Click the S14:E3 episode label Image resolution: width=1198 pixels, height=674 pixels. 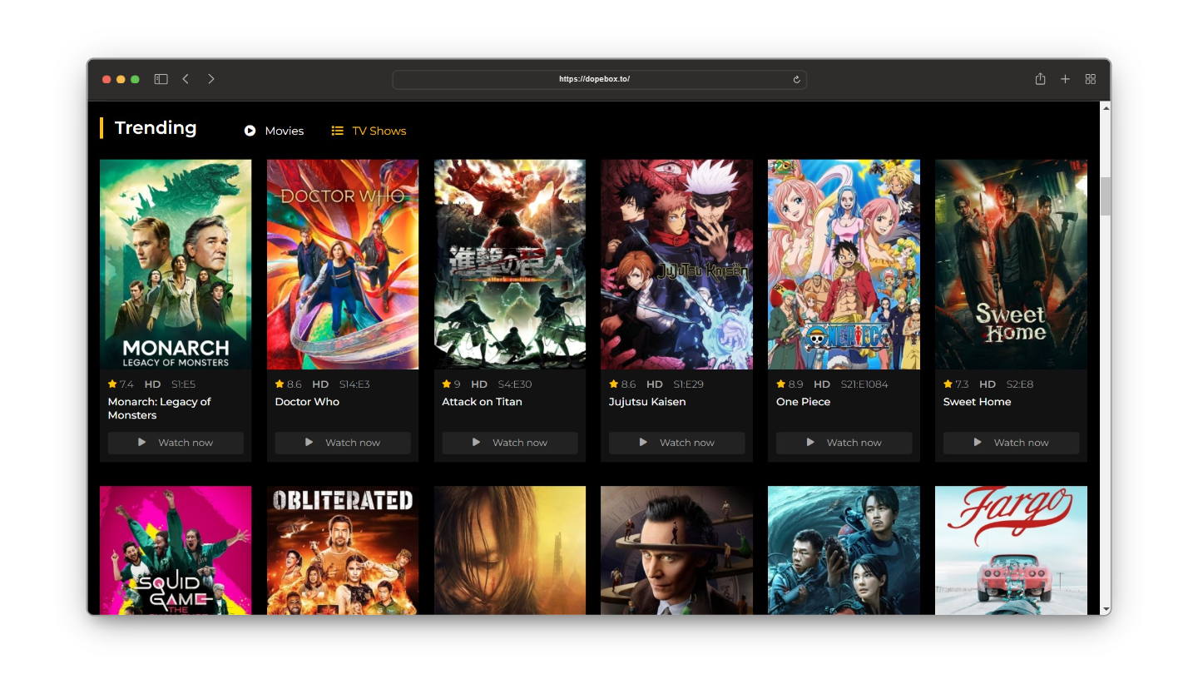click(x=354, y=384)
